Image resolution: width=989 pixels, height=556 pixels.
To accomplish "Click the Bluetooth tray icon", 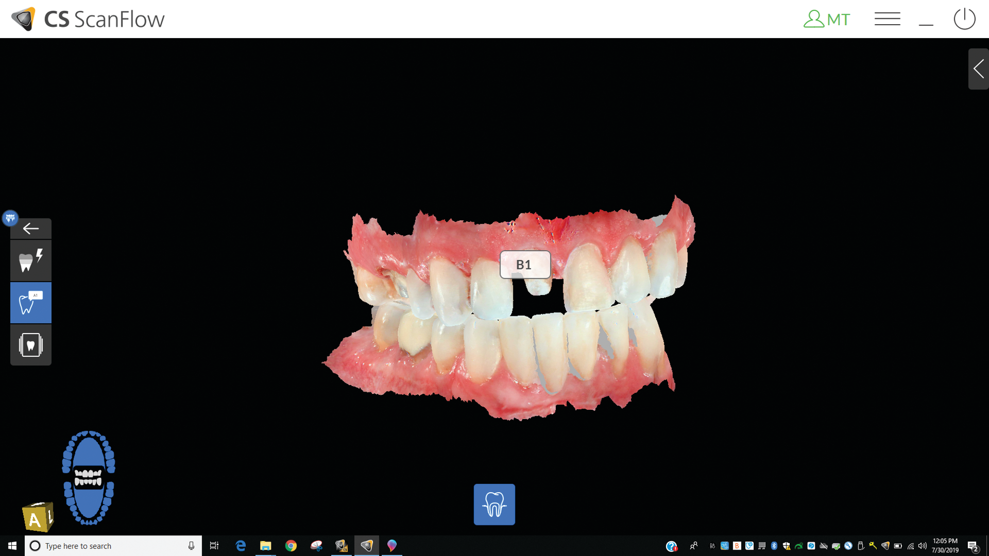I will tap(774, 546).
